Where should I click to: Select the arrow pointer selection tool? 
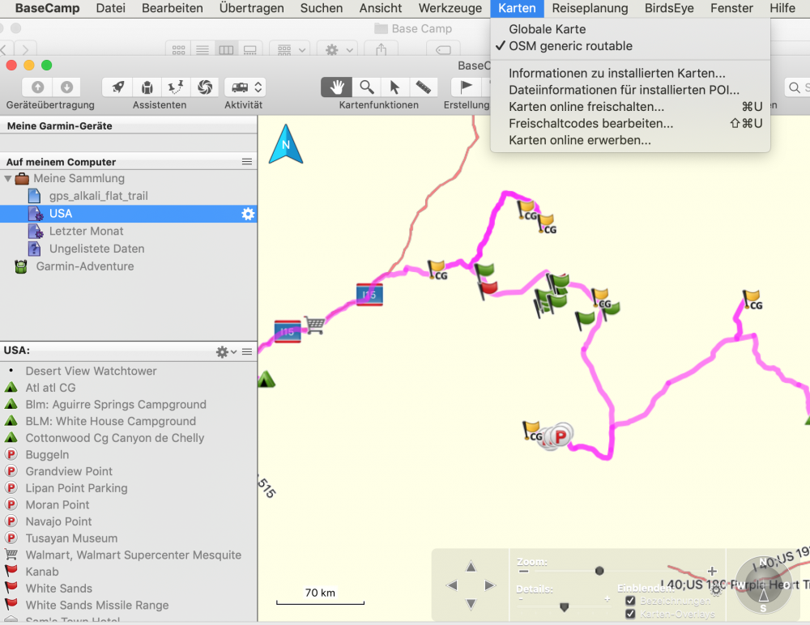point(394,87)
